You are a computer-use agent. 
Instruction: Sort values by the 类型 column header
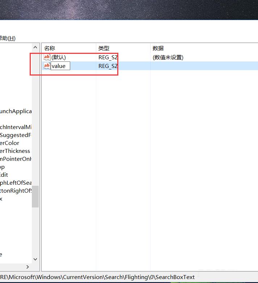(x=104, y=48)
